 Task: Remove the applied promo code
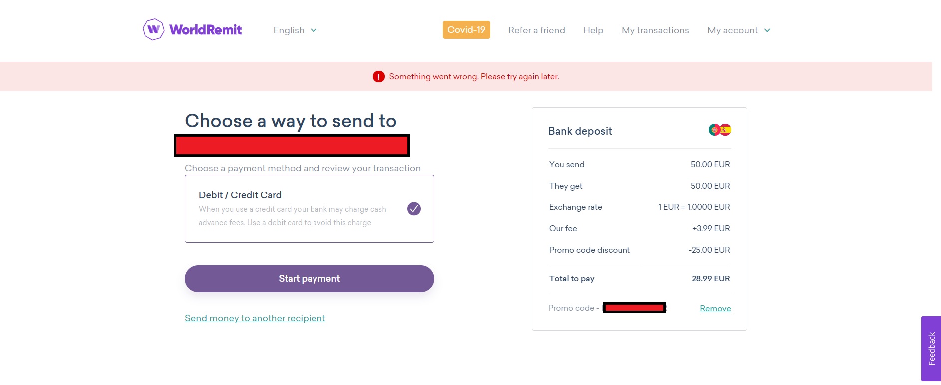pos(715,308)
